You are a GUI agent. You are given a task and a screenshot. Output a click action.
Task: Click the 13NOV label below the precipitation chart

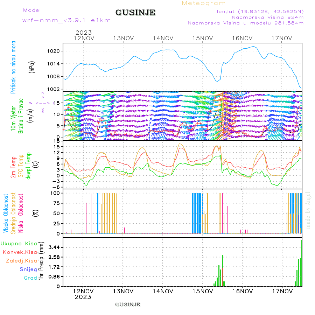123,291
